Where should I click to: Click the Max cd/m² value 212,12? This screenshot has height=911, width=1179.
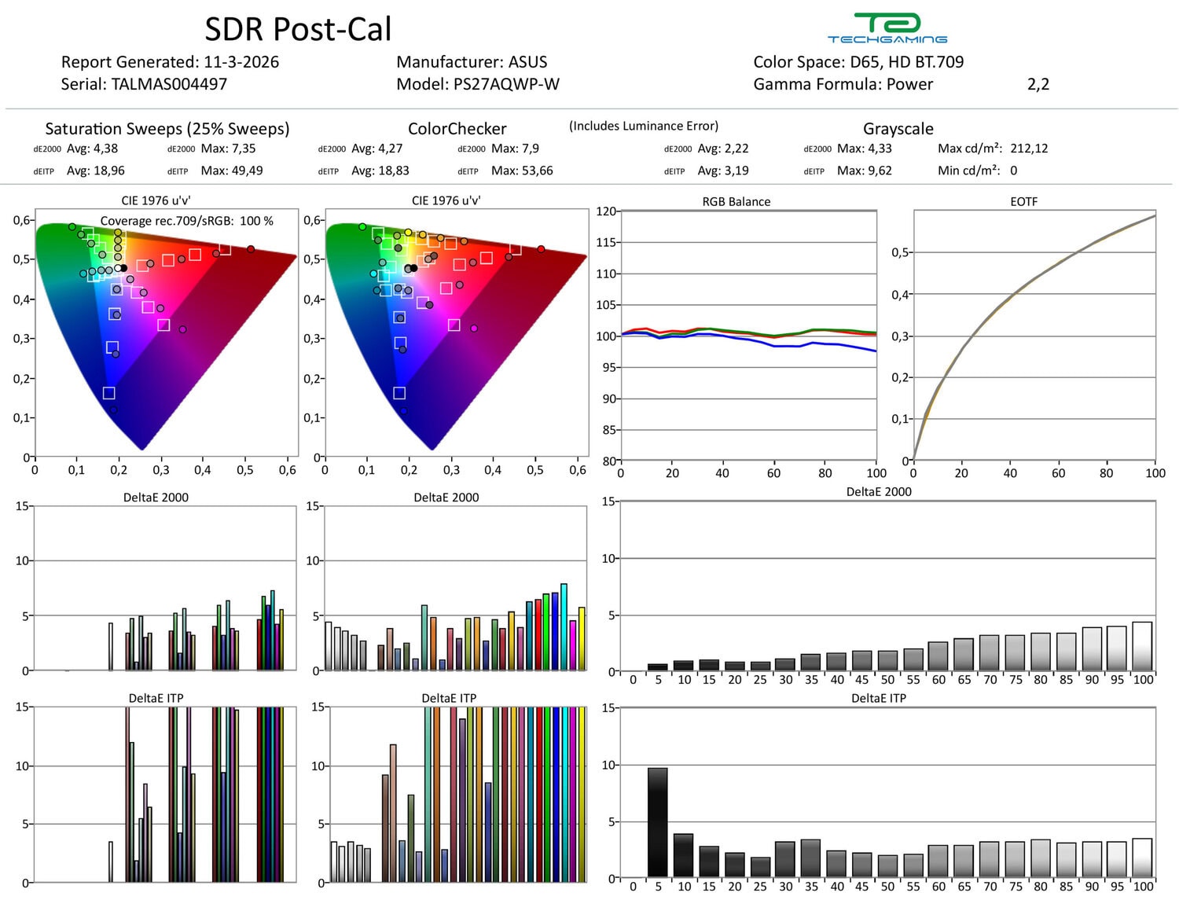click(1029, 149)
